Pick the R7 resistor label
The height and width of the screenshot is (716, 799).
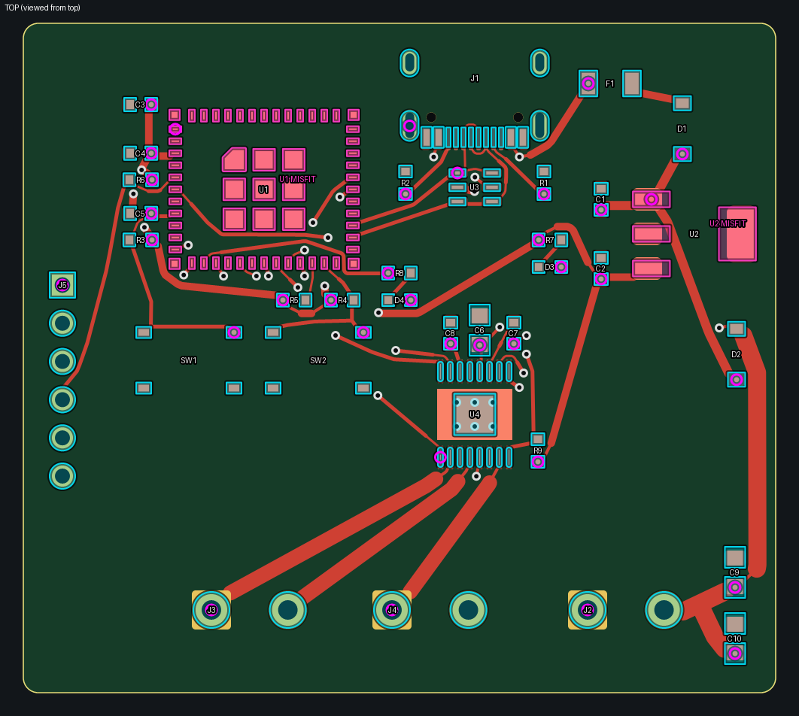pos(550,241)
